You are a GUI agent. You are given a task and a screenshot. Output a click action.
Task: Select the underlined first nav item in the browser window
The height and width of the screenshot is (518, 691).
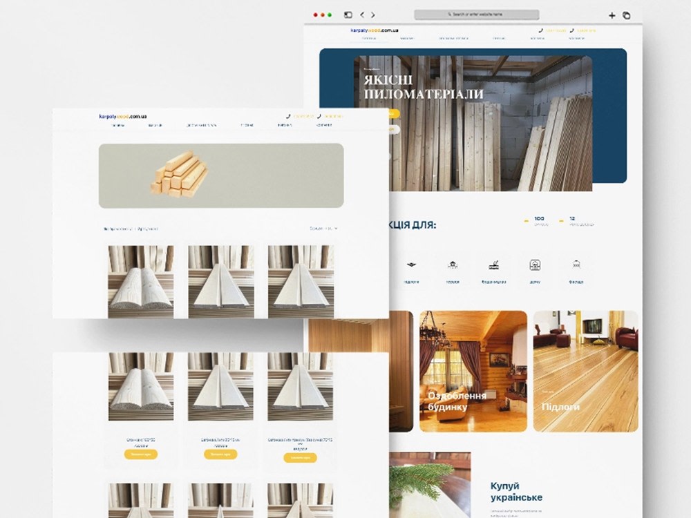[x=369, y=39]
